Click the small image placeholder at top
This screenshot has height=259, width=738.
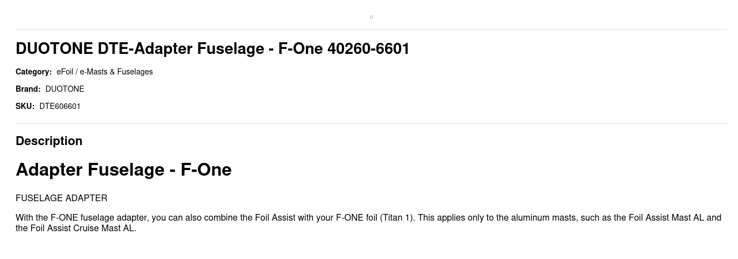(x=371, y=17)
